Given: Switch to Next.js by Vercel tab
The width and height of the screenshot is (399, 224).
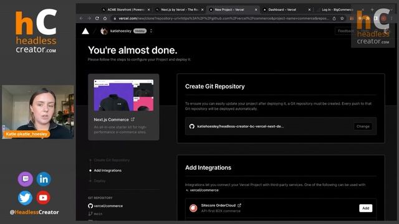Looking at the screenshot, I should (180, 10).
